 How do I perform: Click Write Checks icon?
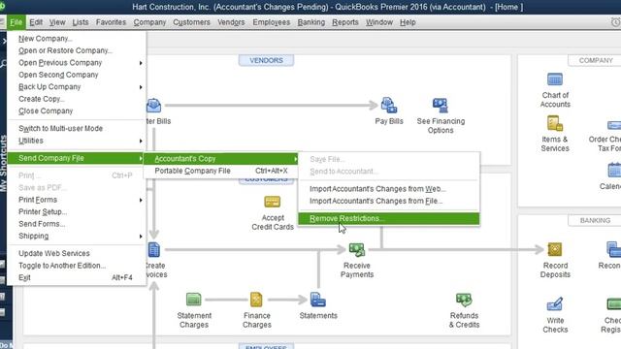click(554, 303)
